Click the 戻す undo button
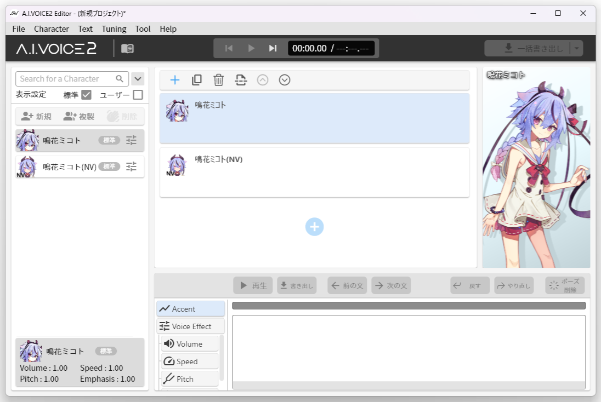 coord(470,285)
